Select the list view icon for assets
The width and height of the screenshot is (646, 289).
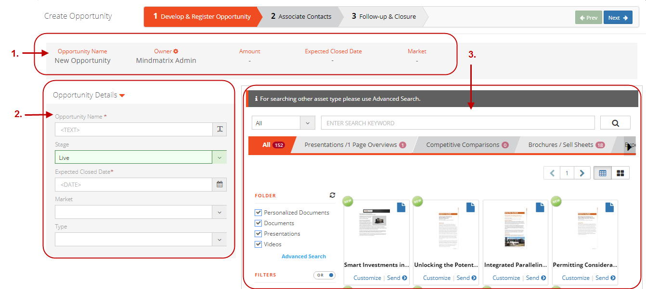coord(602,172)
